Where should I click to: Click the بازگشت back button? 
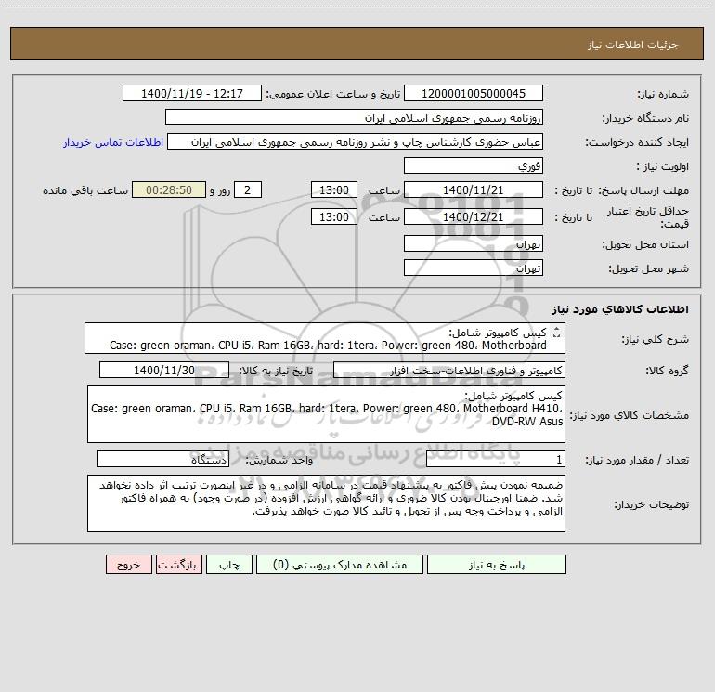click(178, 564)
